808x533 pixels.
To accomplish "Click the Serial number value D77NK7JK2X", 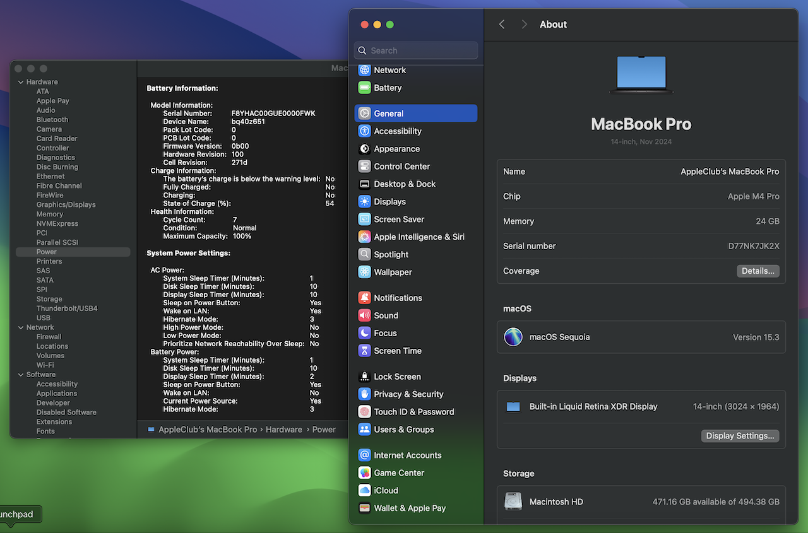I will (x=754, y=246).
